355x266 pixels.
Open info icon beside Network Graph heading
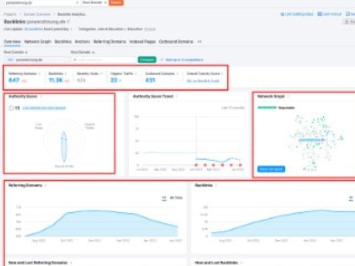click(x=288, y=96)
